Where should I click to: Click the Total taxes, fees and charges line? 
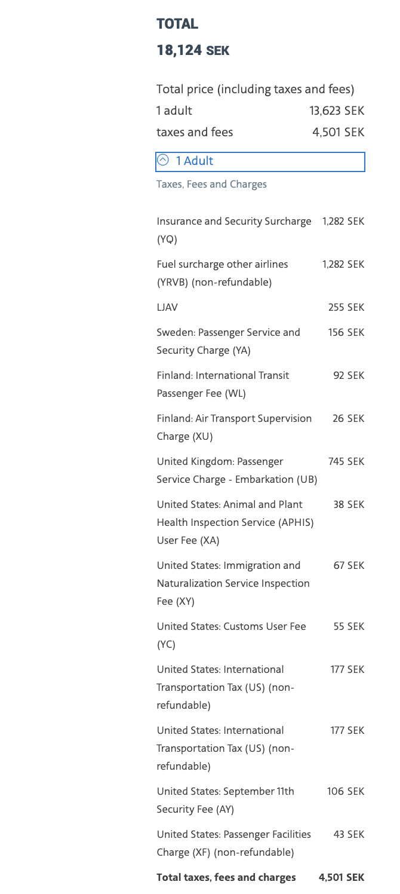coord(226,877)
